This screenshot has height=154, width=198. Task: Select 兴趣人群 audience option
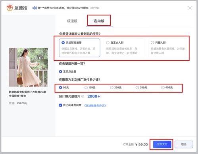coord(168,48)
